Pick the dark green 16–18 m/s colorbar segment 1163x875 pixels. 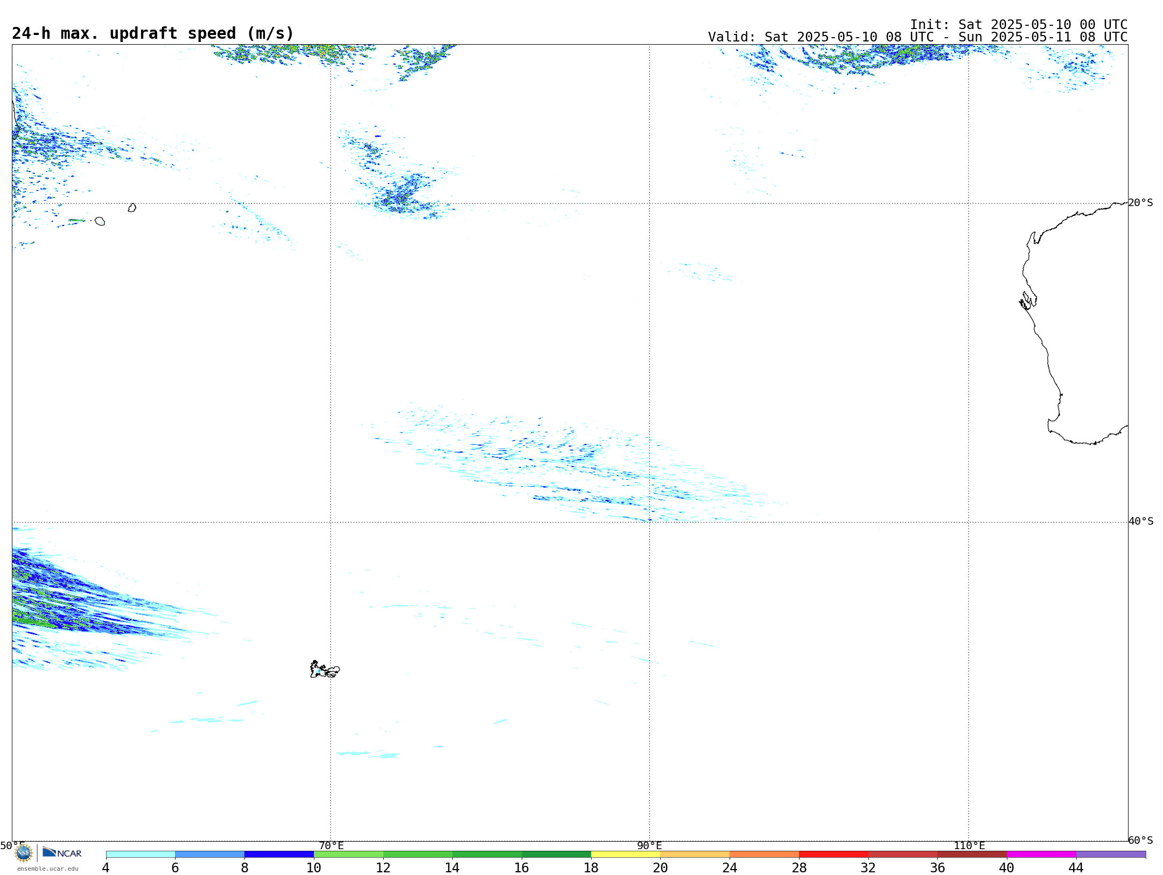(x=557, y=855)
